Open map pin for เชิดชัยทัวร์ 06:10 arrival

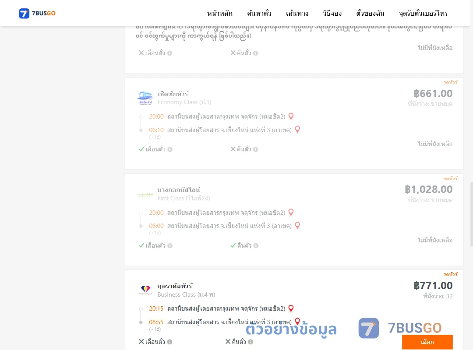(x=297, y=129)
